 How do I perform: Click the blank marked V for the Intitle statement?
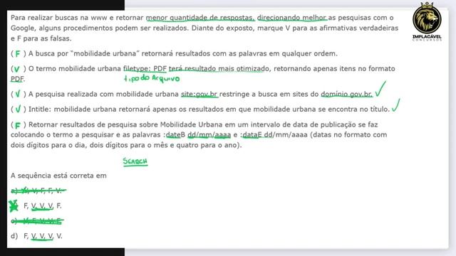tap(18, 109)
